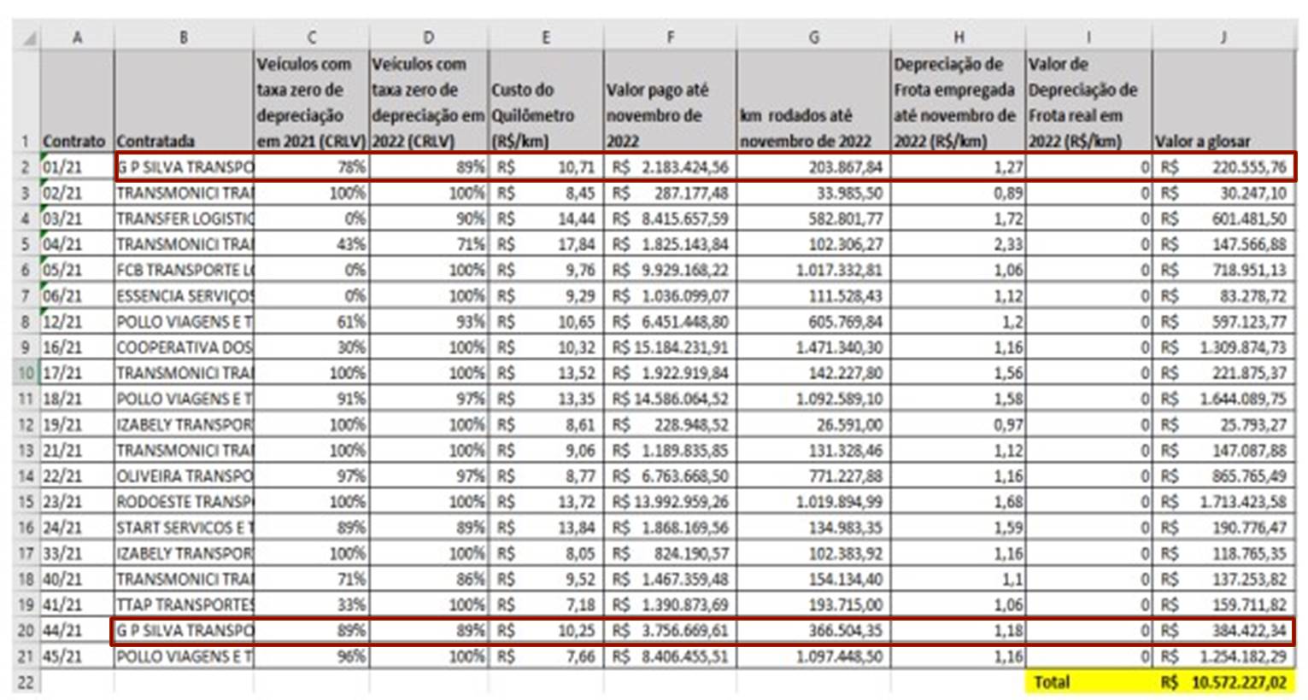
Task: Select all cells via corner triangle
Action: 26,38
